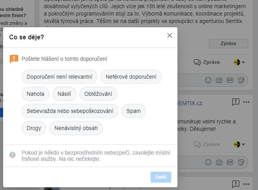Open emoji picker in second comment box

point(208,162)
